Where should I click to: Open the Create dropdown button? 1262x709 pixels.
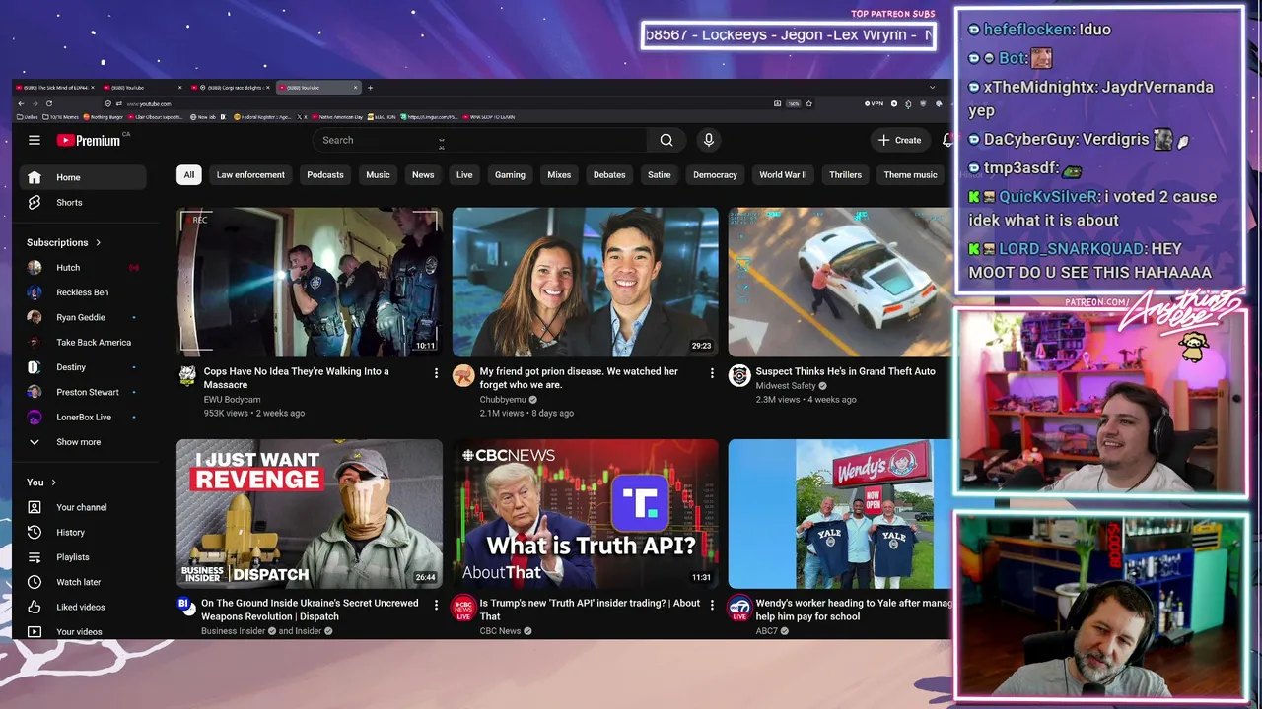[899, 140]
